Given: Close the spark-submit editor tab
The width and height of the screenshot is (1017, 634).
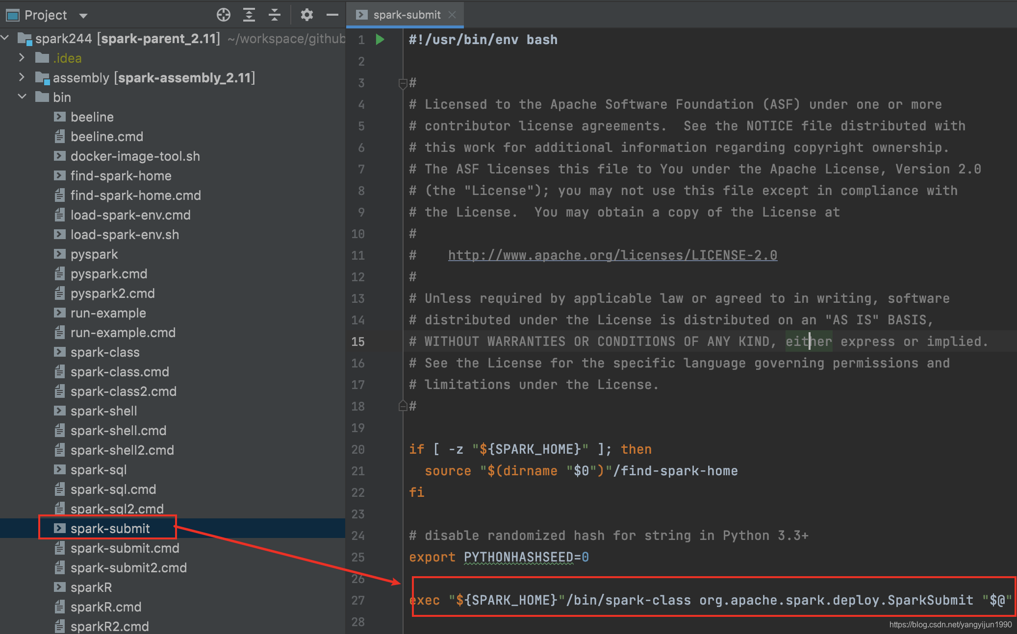Looking at the screenshot, I should [x=452, y=15].
